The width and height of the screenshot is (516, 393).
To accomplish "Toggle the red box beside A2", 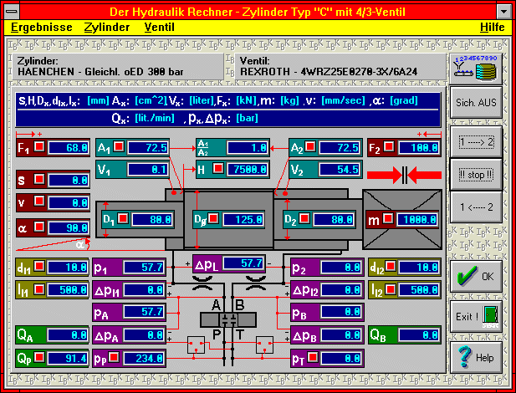I will coord(310,146).
